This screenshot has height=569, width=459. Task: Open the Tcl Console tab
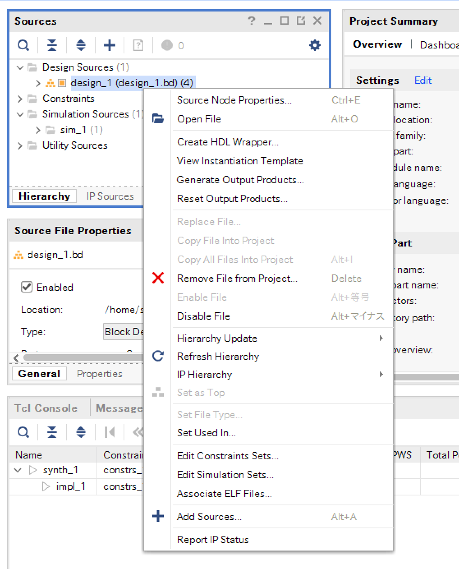coord(46,408)
